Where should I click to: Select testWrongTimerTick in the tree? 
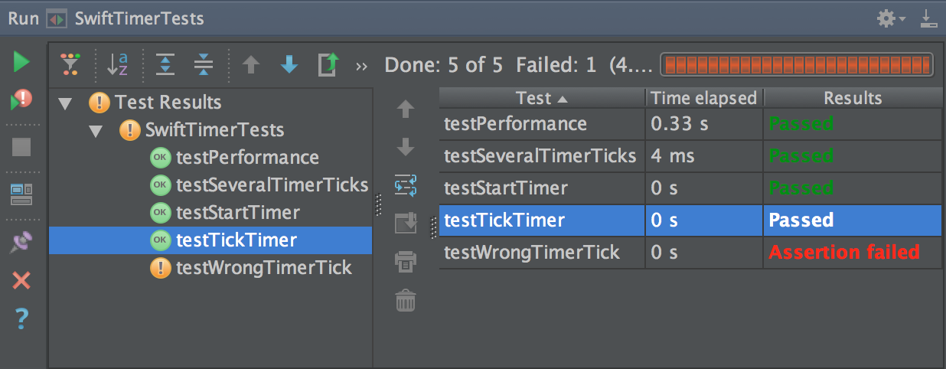click(263, 268)
